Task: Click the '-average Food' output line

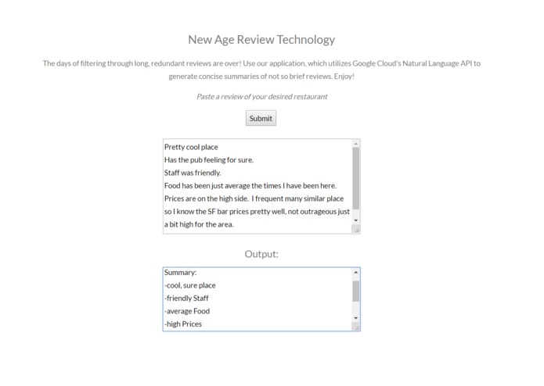Action: pyautogui.click(x=187, y=311)
